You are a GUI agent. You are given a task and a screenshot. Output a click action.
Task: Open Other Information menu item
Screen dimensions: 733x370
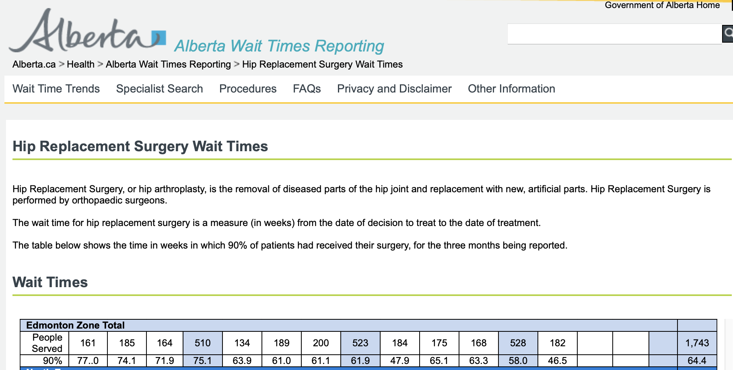pos(511,88)
